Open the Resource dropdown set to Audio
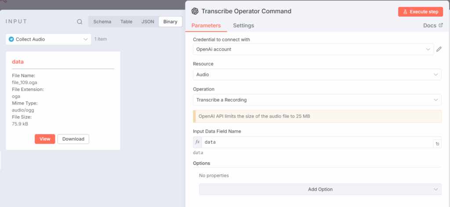 coord(317,75)
